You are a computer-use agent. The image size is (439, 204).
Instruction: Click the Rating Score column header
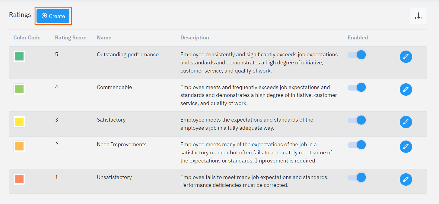71,38
